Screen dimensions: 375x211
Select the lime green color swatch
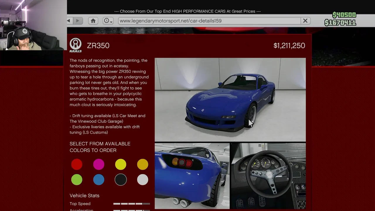tap(77, 180)
